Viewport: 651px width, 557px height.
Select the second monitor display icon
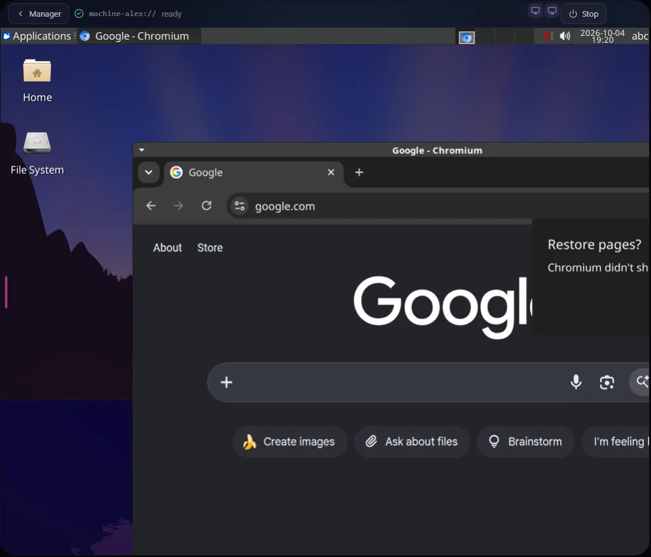[551, 11]
